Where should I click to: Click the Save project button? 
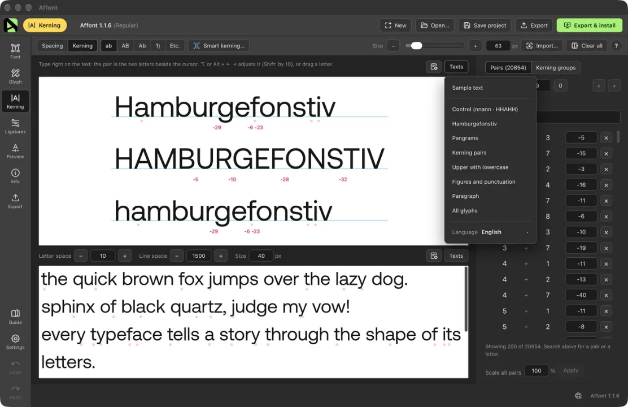(x=485, y=25)
